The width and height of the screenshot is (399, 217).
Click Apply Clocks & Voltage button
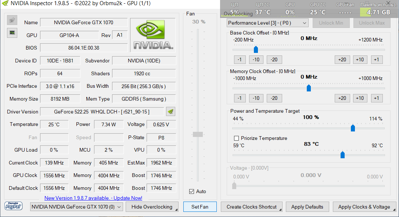[x=364, y=207]
